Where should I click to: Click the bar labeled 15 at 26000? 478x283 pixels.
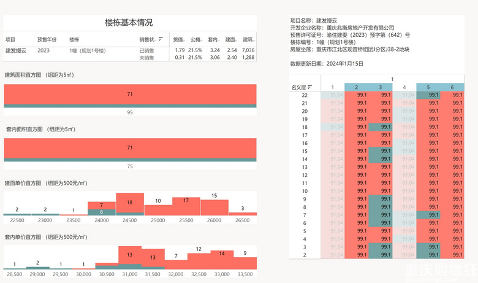click(x=214, y=207)
